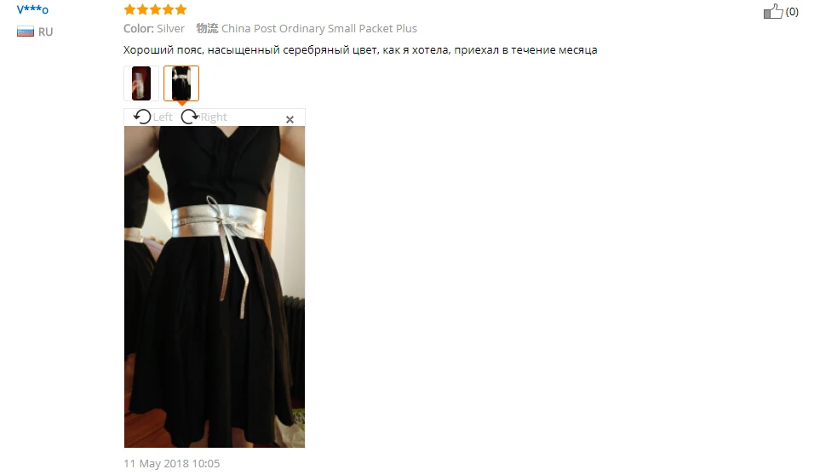Screen dimensions: 814x475
Task: Click the enlarged silver belt photo
Action: pyautogui.click(x=215, y=287)
